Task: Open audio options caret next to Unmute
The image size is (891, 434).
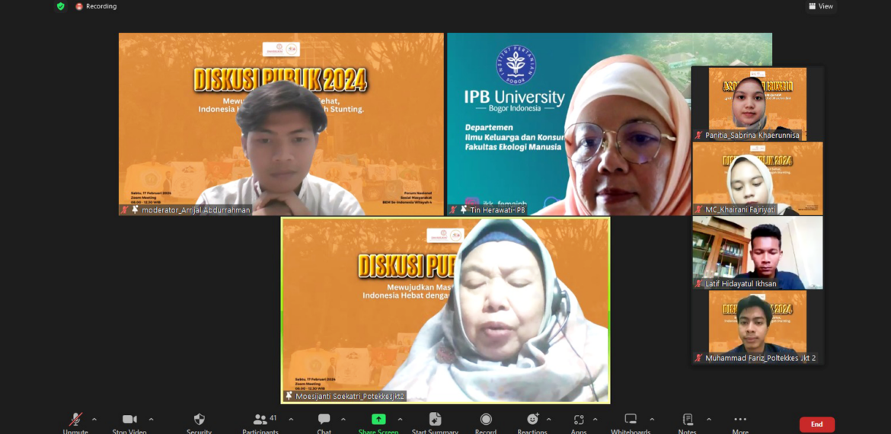Action: 94,420
